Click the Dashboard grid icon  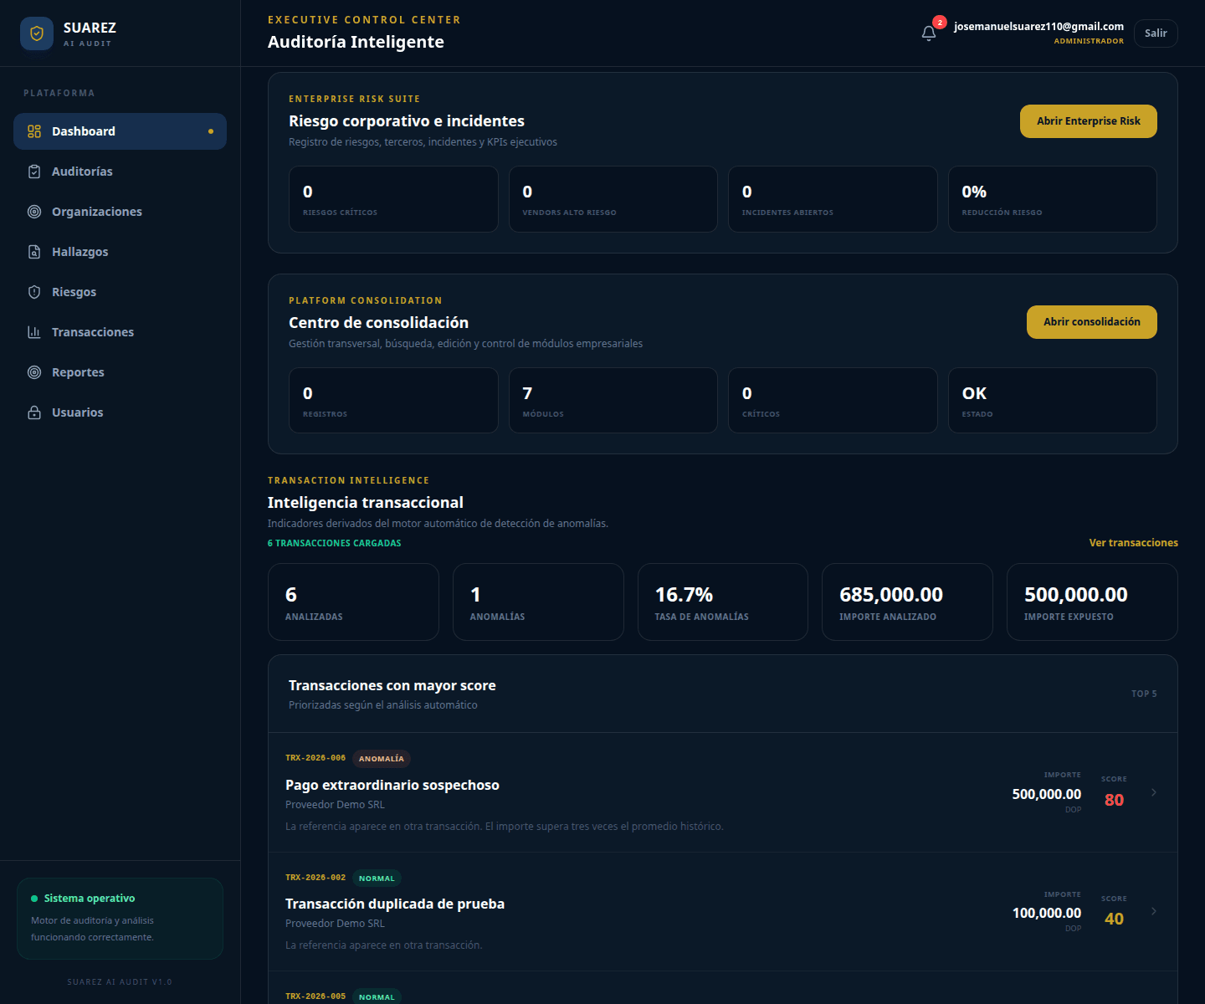coord(34,131)
